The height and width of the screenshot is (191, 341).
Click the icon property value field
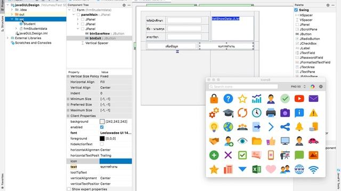click(x=116, y=161)
